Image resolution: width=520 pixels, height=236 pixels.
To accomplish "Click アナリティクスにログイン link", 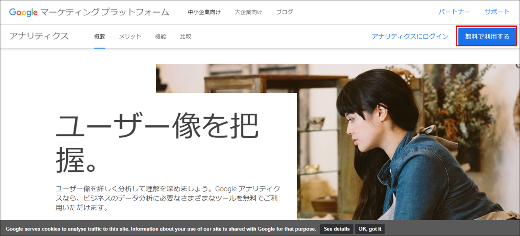I will click(x=410, y=36).
